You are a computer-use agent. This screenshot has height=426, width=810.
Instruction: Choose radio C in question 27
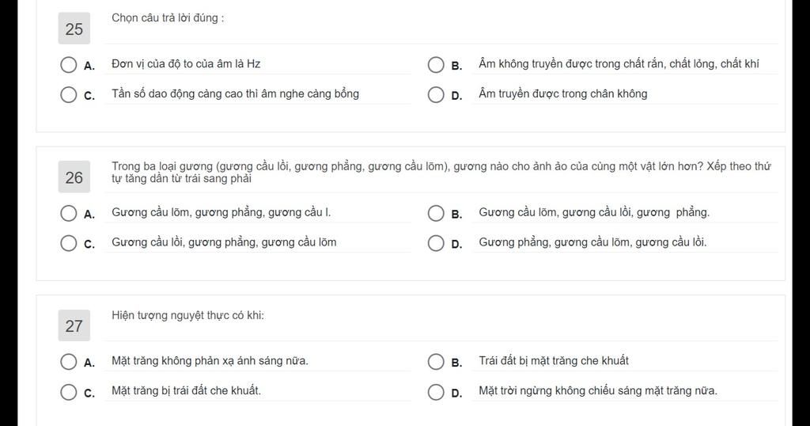[x=68, y=391]
